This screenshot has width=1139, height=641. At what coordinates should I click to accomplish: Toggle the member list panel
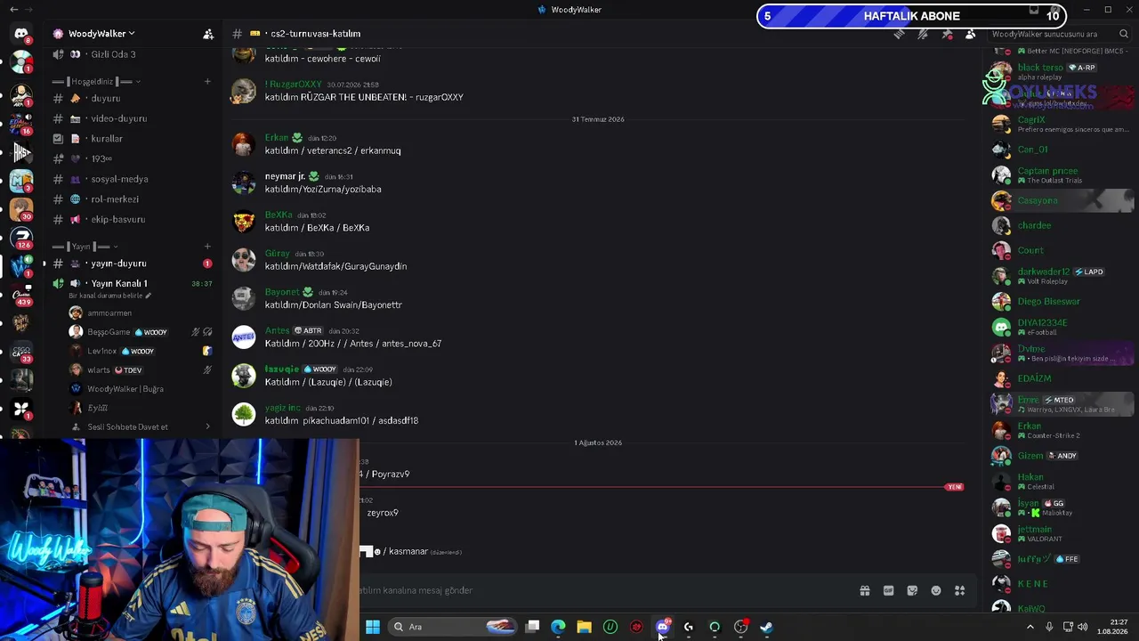pos(971,34)
